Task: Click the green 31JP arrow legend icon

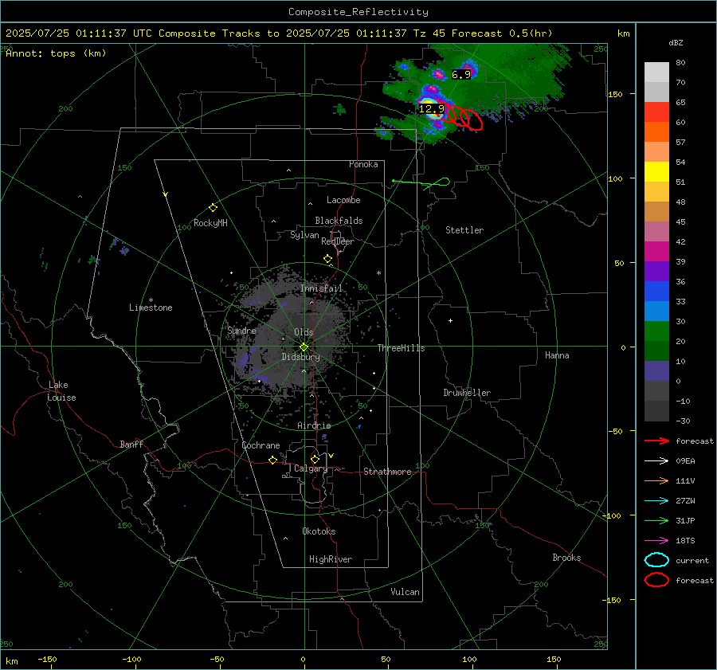Action: [656, 520]
